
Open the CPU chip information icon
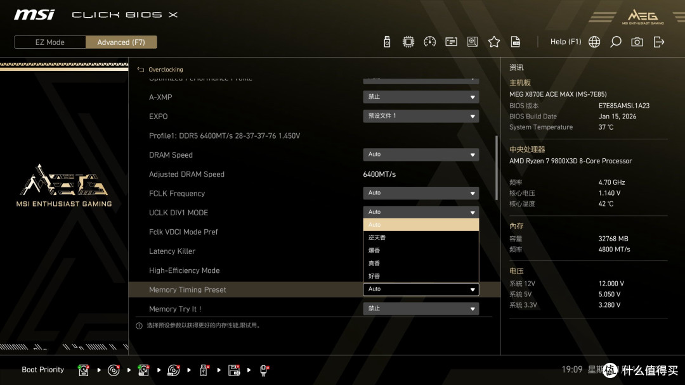(408, 42)
